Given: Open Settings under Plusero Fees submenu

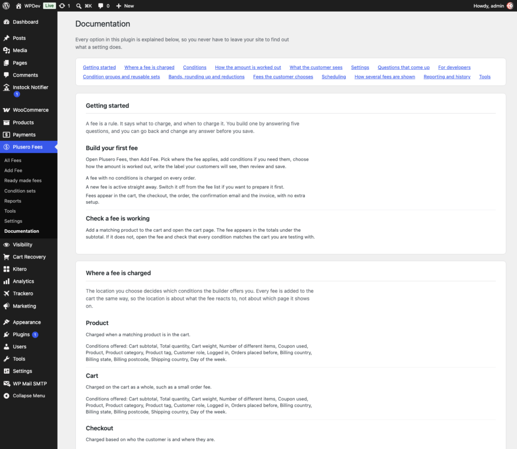Looking at the screenshot, I should tap(13, 221).
